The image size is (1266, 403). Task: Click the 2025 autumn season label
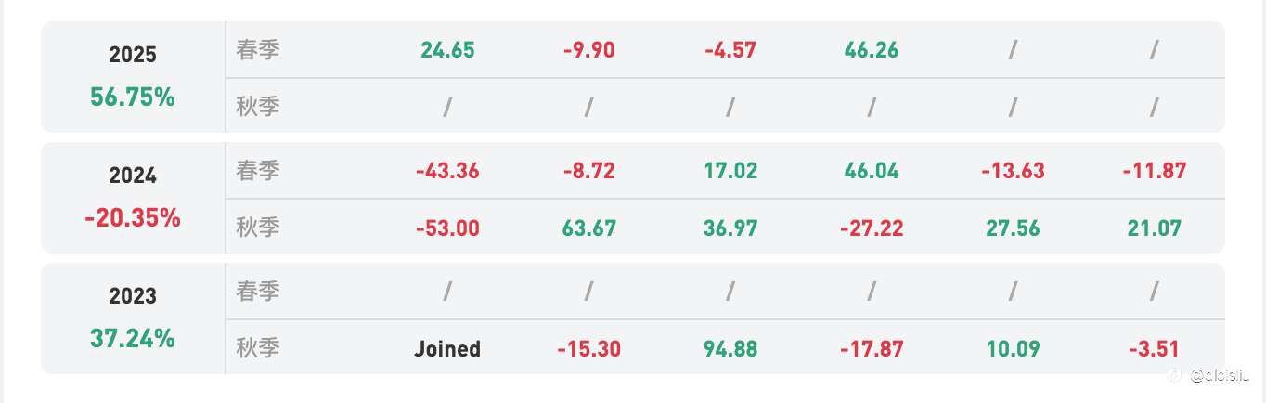258,106
